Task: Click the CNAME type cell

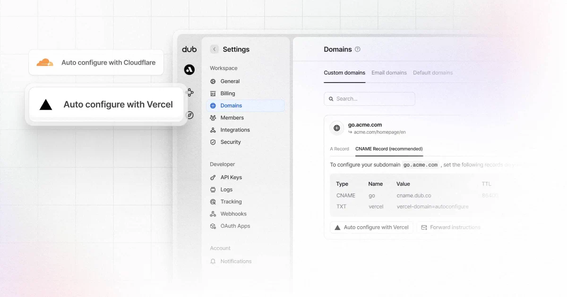Action: (346, 196)
